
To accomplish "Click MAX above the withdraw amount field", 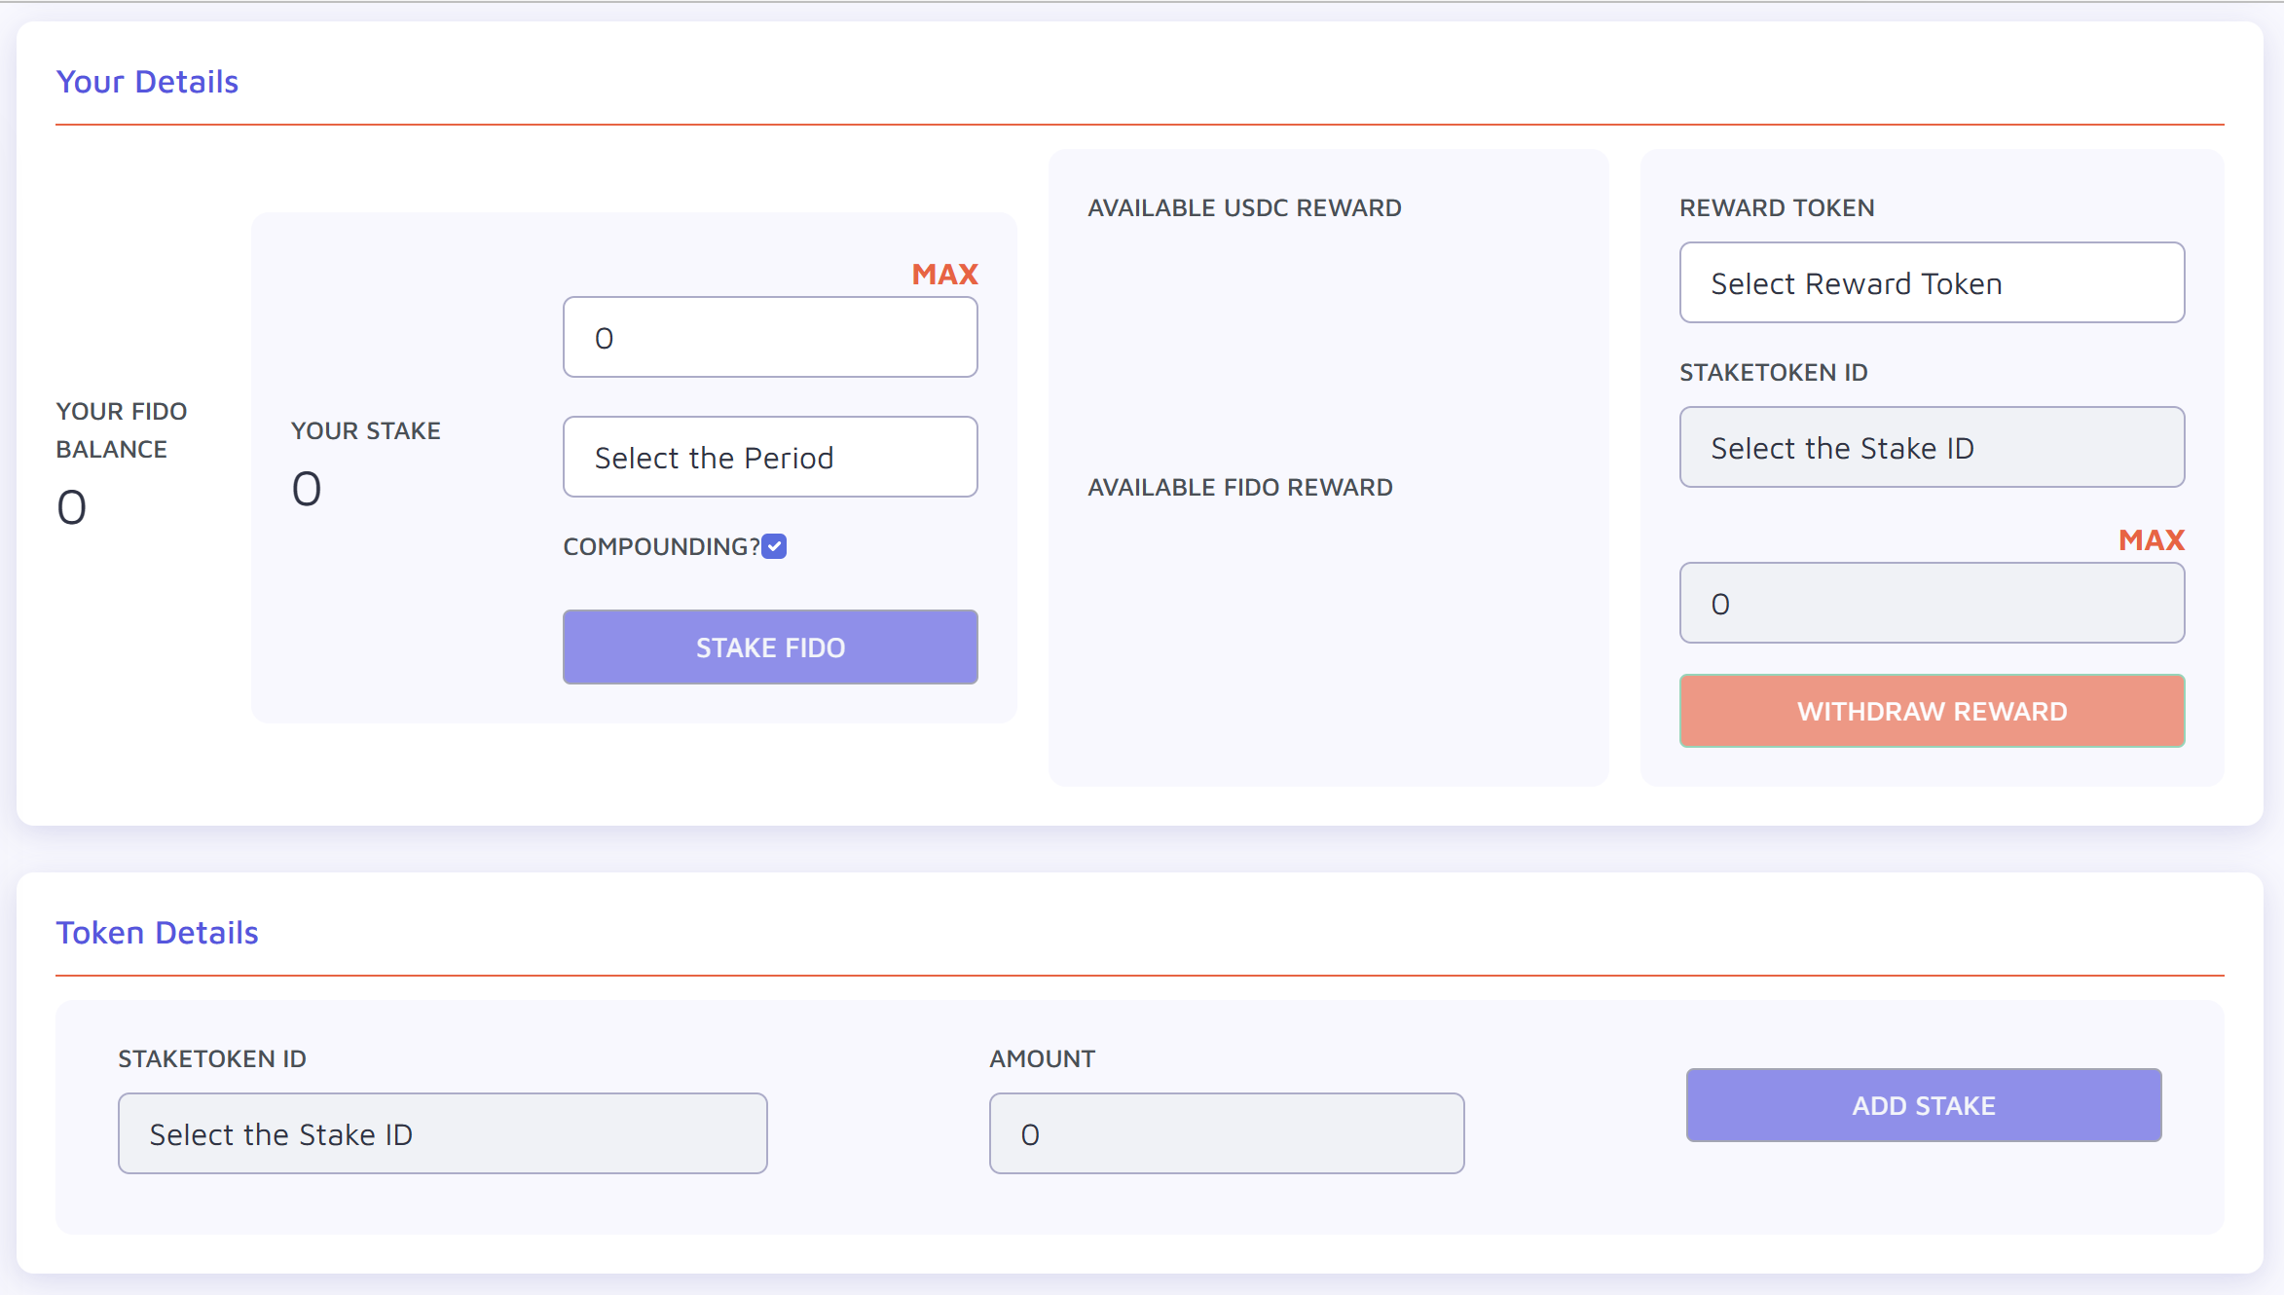I will [2152, 539].
